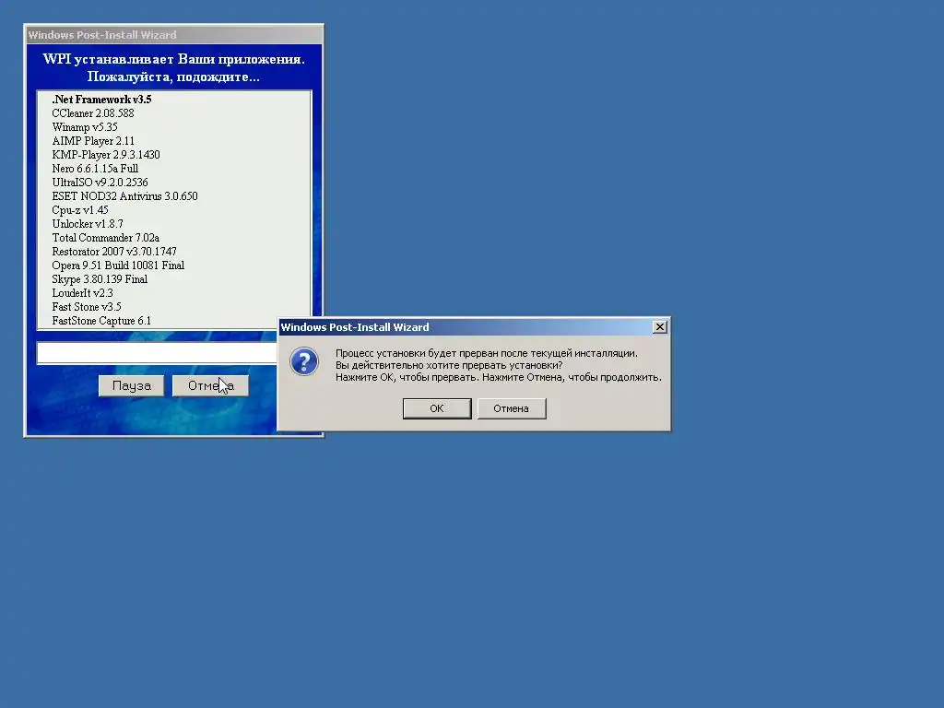Screen dimensions: 944x708
Task: Click the inactive WPI window title bar
Action: (173, 35)
